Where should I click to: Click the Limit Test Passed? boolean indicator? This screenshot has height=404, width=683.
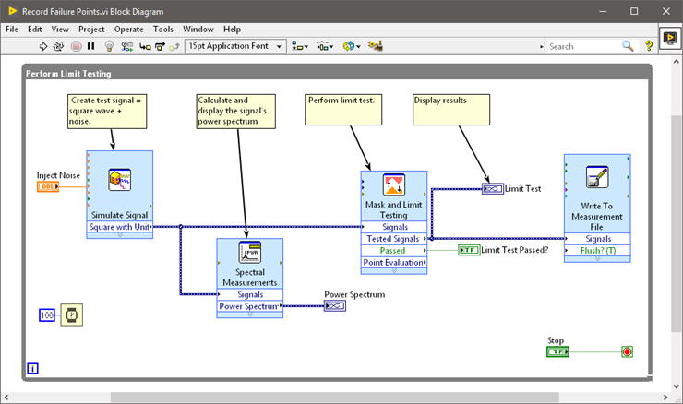pyautogui.click(x=468, y=250)
